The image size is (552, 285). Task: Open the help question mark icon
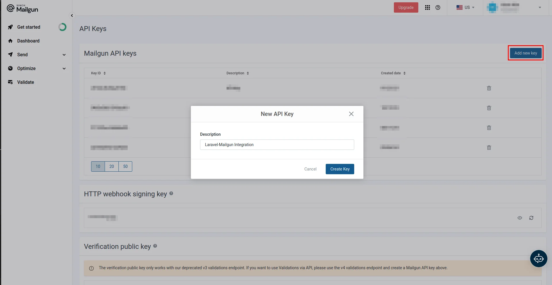coord(438,7)
